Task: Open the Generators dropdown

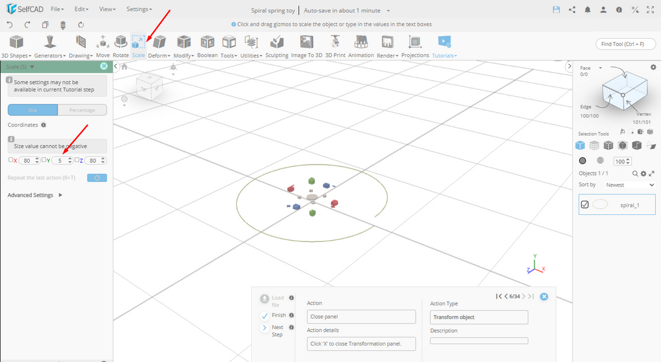Action: point(50,46)
